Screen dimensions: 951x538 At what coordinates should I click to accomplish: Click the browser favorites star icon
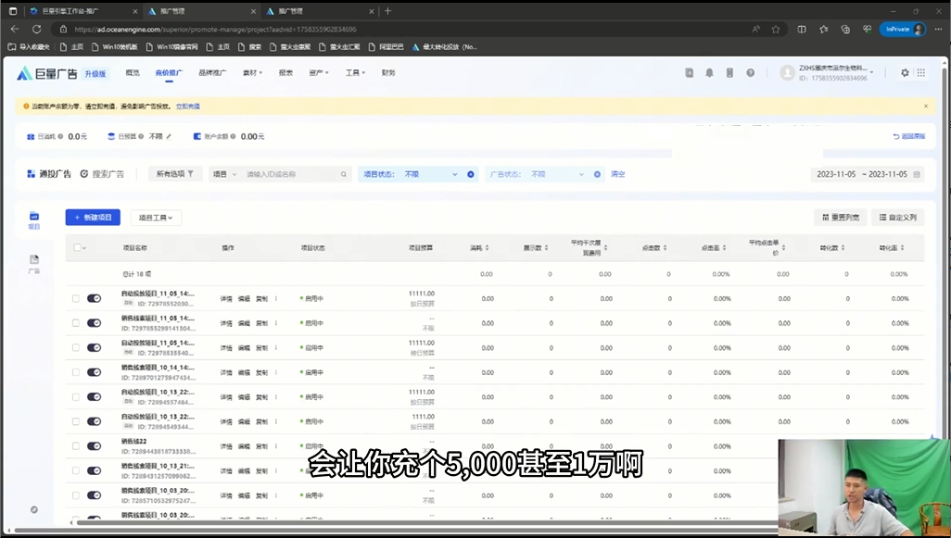pyautogui.click(x=776, y=29)
